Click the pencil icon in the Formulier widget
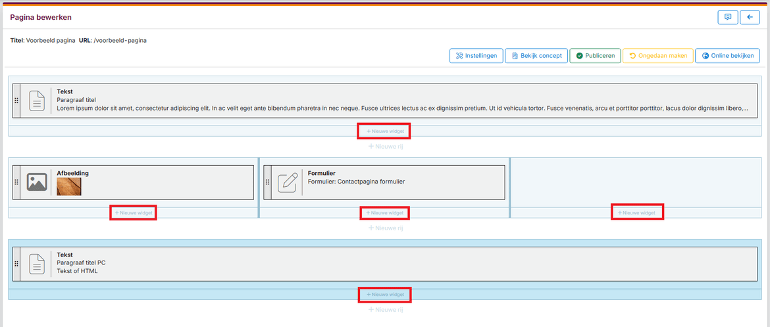 coord(288,182)
